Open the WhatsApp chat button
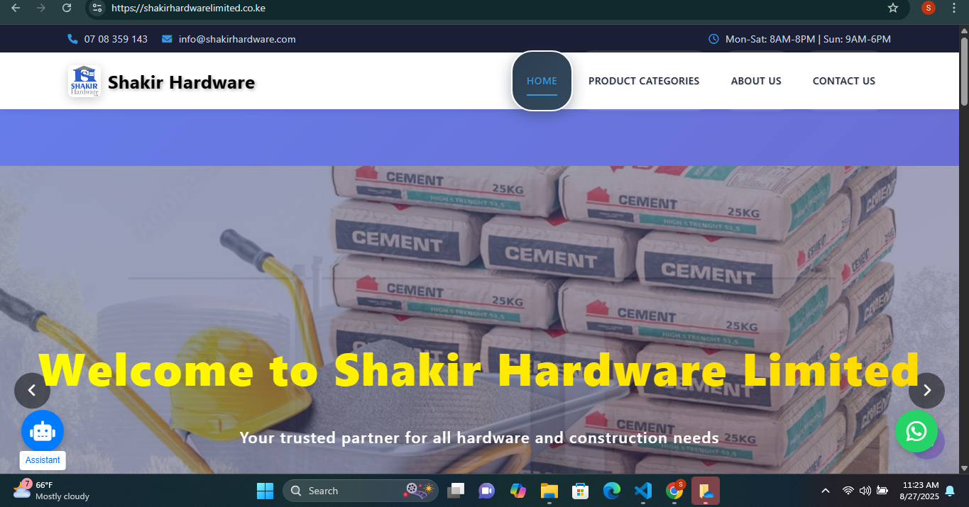969x507 pixels. (916, 431)
